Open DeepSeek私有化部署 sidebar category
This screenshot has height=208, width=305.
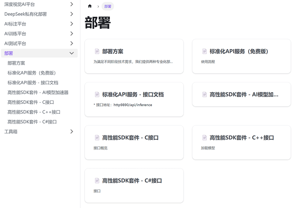26,14
